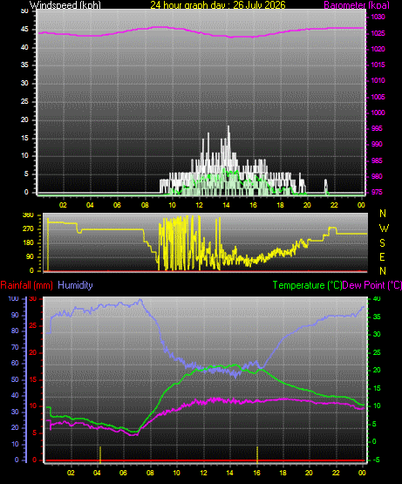The height and width of the screenshot is (484, 402).
Task: Click the hour 06 label below humidity graph
Action: coord(123,473)
